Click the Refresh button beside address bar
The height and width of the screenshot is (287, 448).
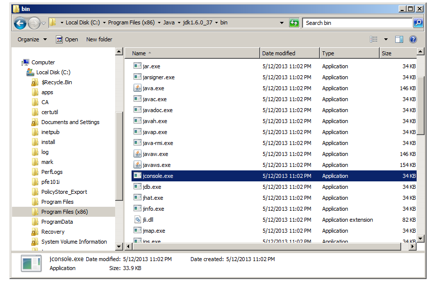(294, 23)
